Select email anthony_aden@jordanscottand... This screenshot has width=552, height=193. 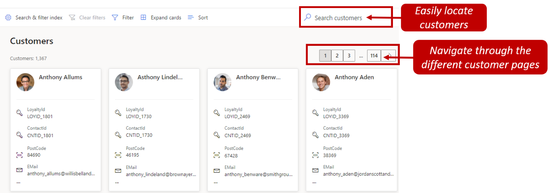tap(358, 174)
